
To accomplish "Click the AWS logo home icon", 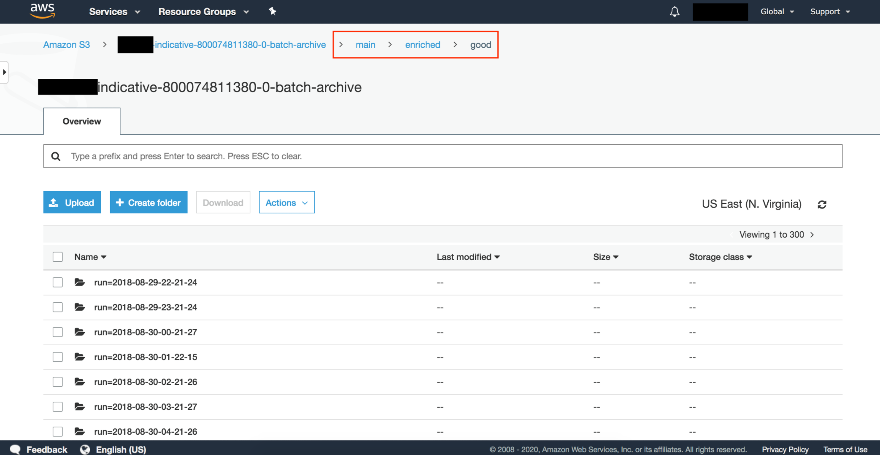I will pos(42,11).
